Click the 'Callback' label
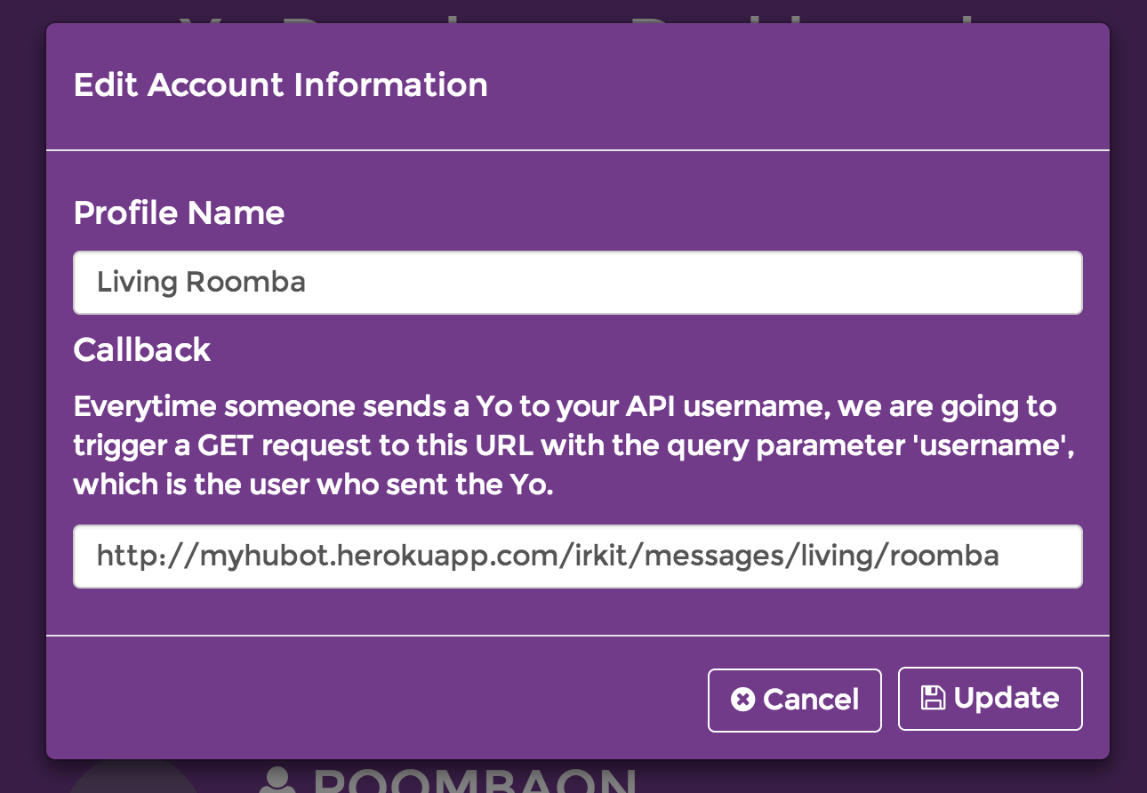 tap(142, 350)
